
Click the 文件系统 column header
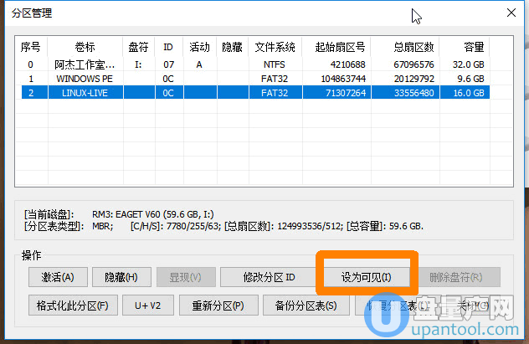(275, 48)
